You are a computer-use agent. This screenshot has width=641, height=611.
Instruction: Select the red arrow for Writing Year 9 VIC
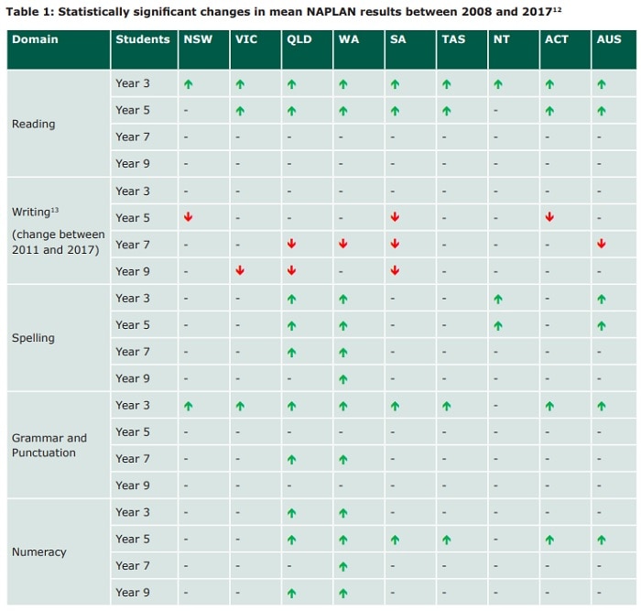239,271
